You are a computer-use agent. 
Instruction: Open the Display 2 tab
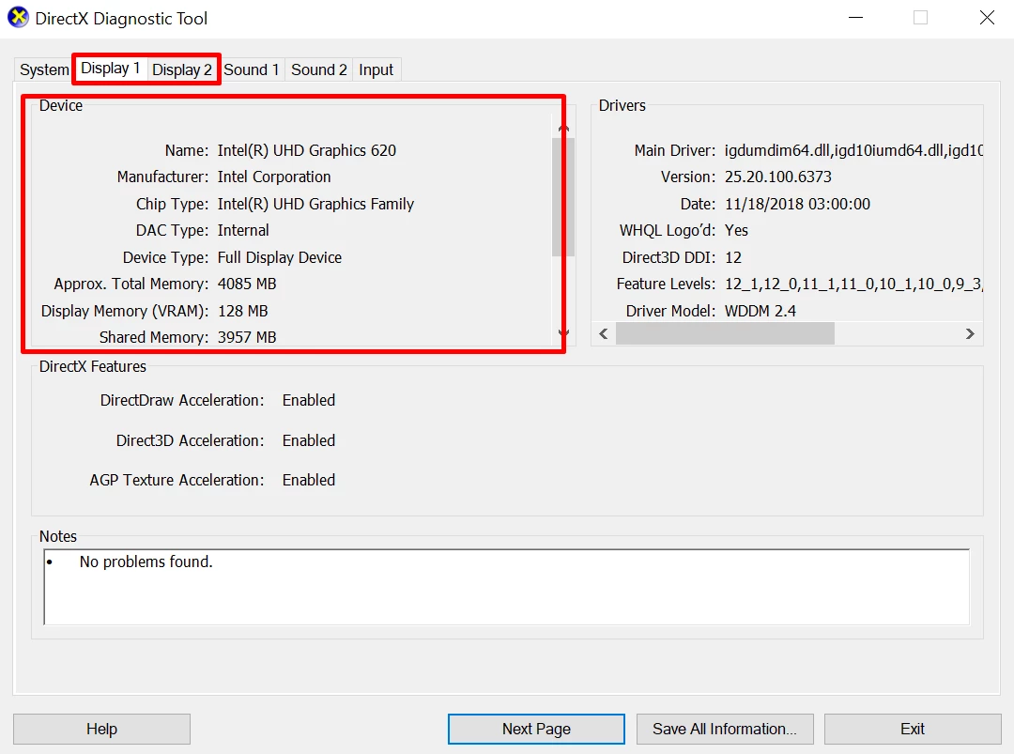pyautogui.click(x=182, y=69)
